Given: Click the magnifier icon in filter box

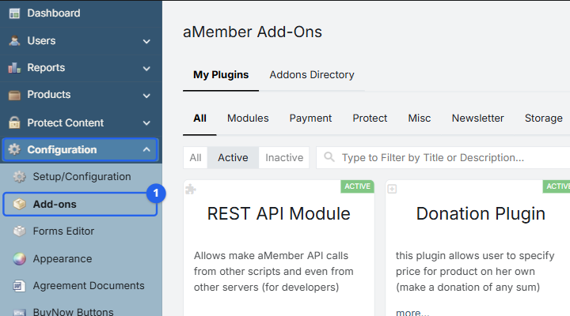Looking at the screenshot, I should tap(329, 157).
